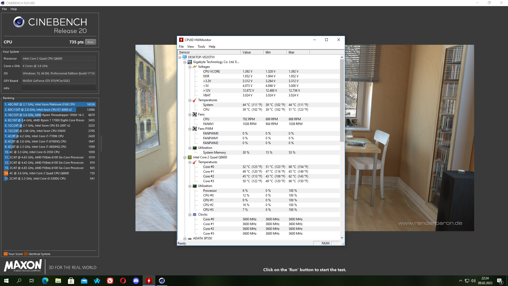Expand the ADATA SP550 tree node
The height and width of the screenshot is (286, 508).
(x=185, y=239)
